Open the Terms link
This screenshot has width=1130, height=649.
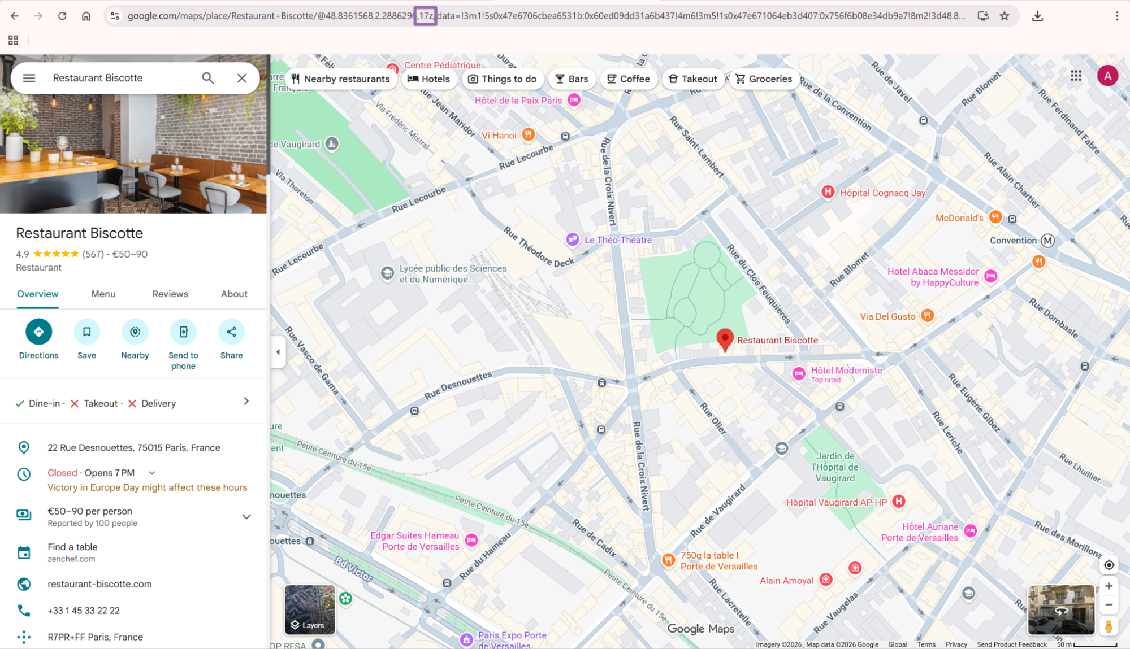coord(926,644)
